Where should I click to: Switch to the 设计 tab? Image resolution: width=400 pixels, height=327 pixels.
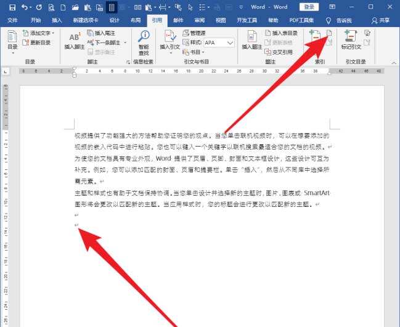[x=114, y=20]
